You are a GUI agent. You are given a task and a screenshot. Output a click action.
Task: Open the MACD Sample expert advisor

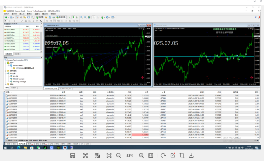pos(19,79)
